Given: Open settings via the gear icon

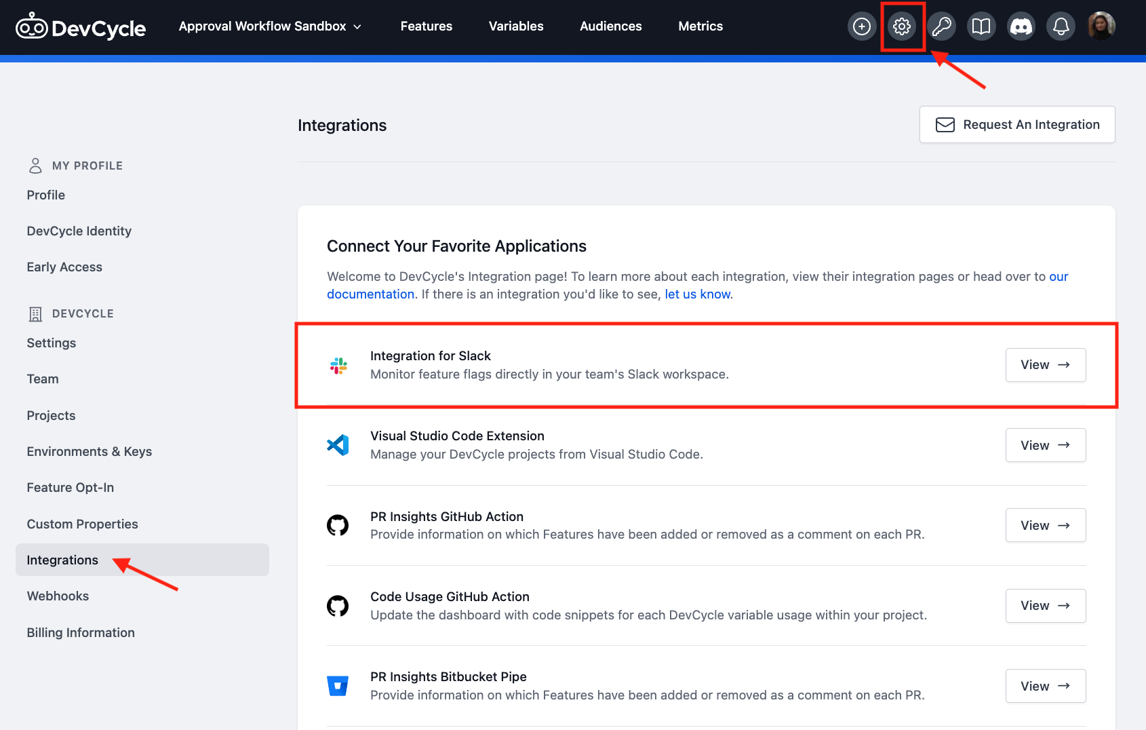Looking at the screenshot, I should [x=901, y=26].
